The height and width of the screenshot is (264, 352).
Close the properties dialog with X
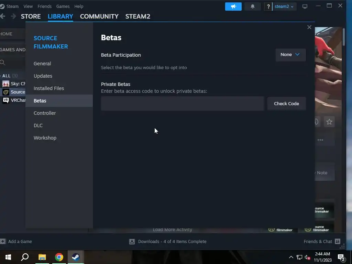tap(309, 27)
